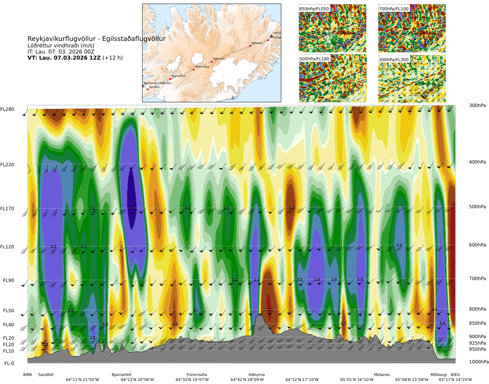Viewport: 489px width, 384px height.
Task: Click the 64°32'N 19°07'W coordinate
Action: 192,380
